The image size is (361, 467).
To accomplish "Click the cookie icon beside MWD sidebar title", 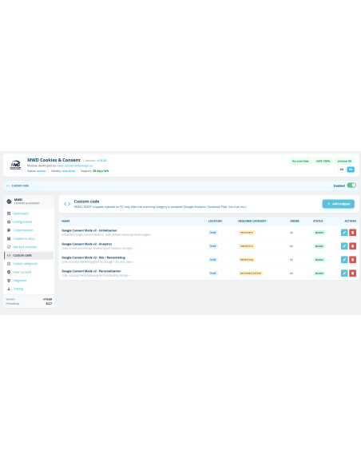I will point(9,202).
